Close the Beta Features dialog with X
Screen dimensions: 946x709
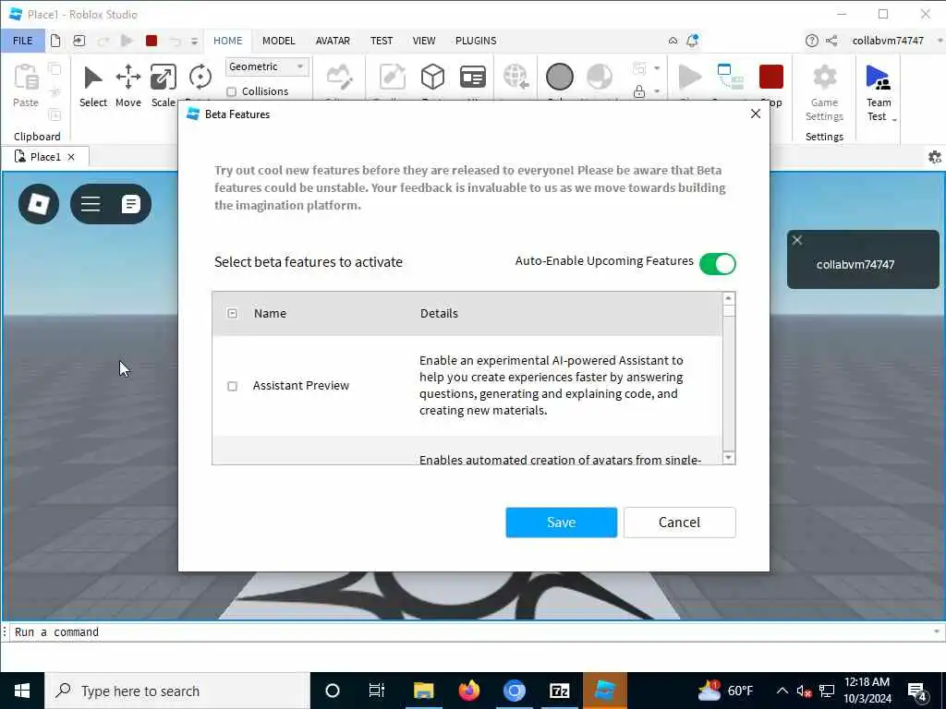point(756,114)
